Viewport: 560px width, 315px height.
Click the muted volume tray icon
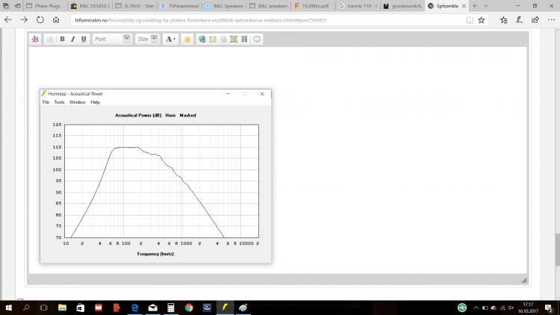(511, 308)
